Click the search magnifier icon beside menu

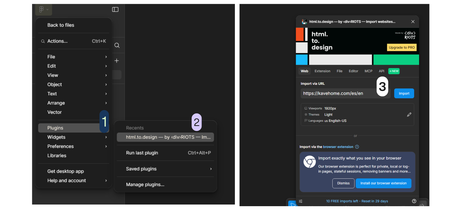[x=117, y=45]
